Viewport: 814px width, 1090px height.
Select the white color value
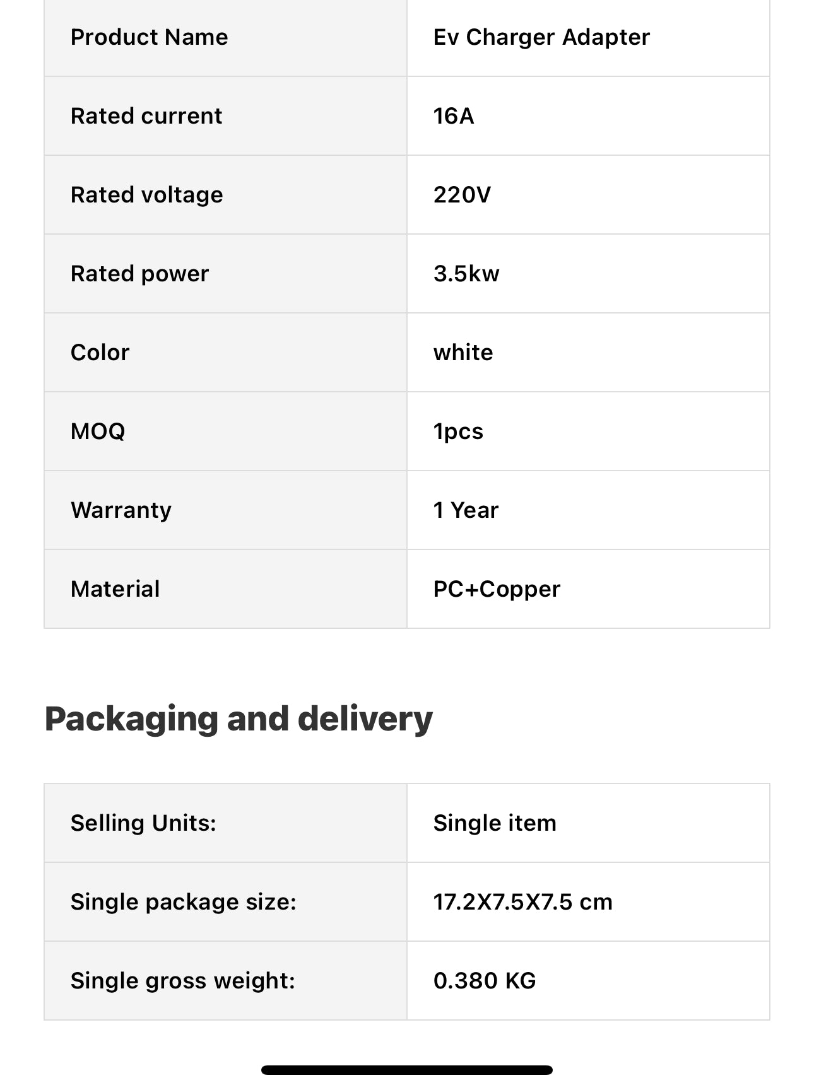click(463, 353)
